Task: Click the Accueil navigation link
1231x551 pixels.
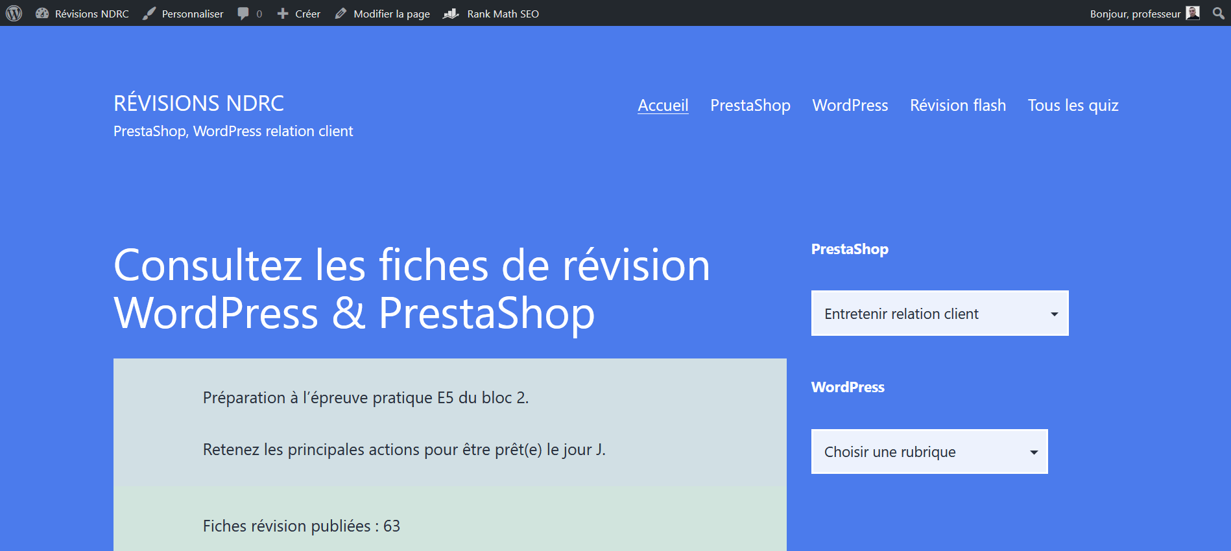Action: [x=663, y=105]
